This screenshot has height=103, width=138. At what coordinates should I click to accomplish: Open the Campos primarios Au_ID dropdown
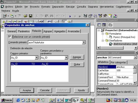[36, 58]
